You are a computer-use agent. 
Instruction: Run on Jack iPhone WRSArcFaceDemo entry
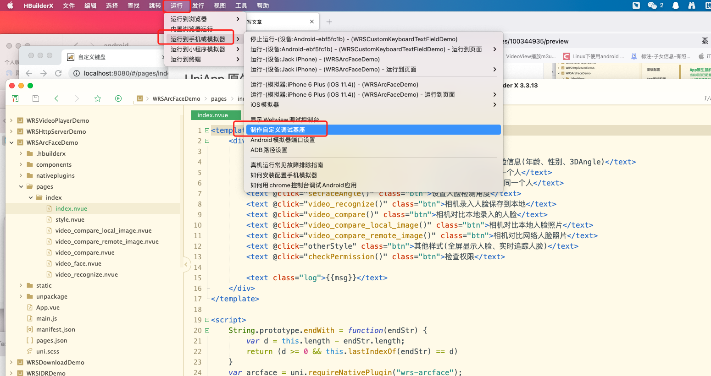[x=373, y=59]
